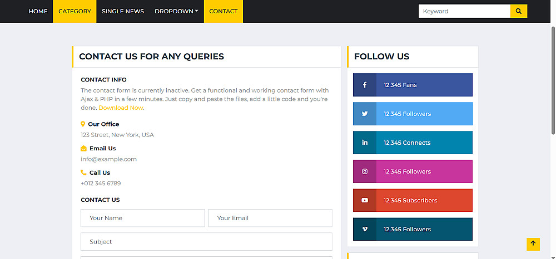Expand the Dropdown menu caret

click(196, 11)
